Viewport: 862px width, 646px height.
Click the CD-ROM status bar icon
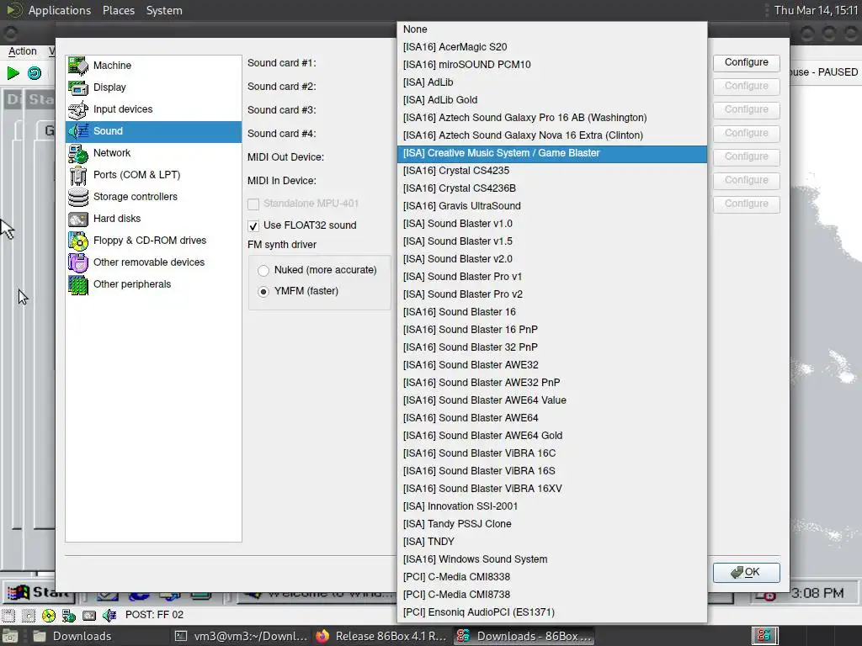pos(49,615)
